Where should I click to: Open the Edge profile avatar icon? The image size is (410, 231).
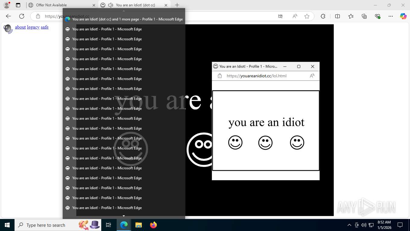click(x=7, y=5)
